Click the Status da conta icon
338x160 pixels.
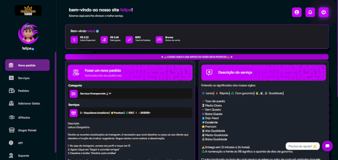tap(159, 40)
